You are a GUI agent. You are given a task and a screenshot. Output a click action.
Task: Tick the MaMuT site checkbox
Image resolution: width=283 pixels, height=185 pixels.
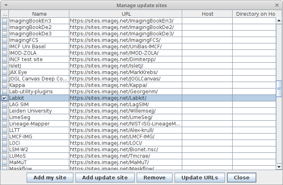(x=4, y=162)
